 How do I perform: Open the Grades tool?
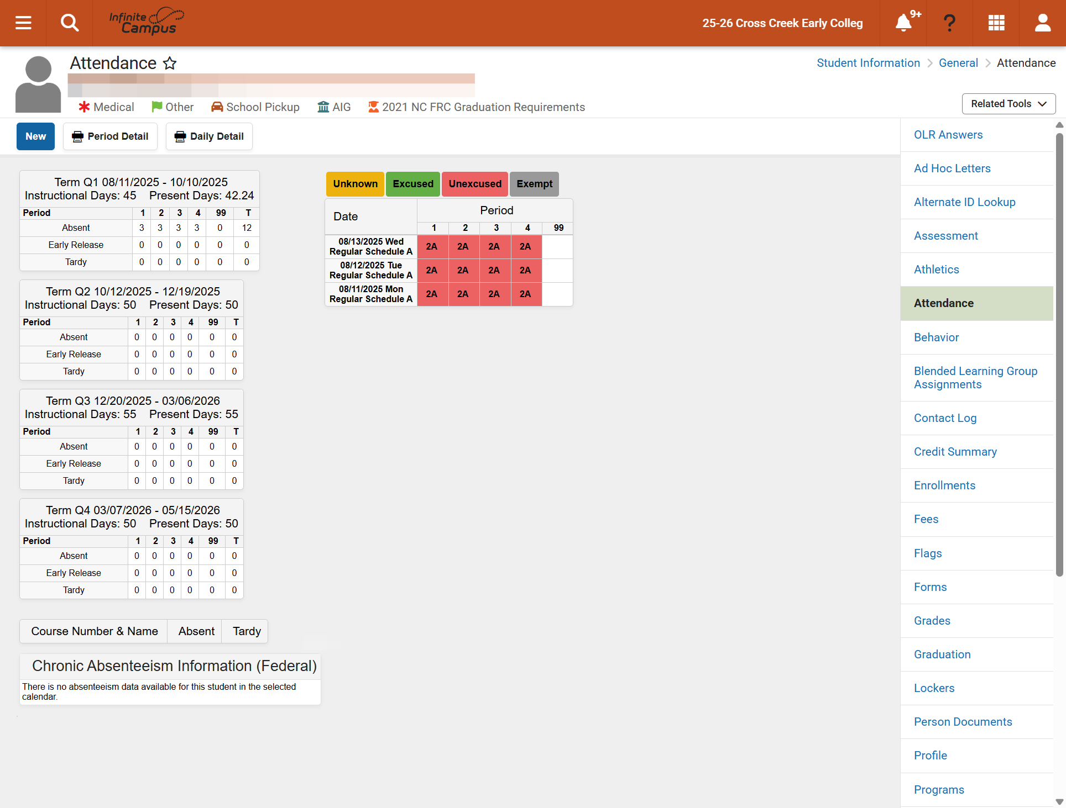pyautogui.click(x=932, y=621)
